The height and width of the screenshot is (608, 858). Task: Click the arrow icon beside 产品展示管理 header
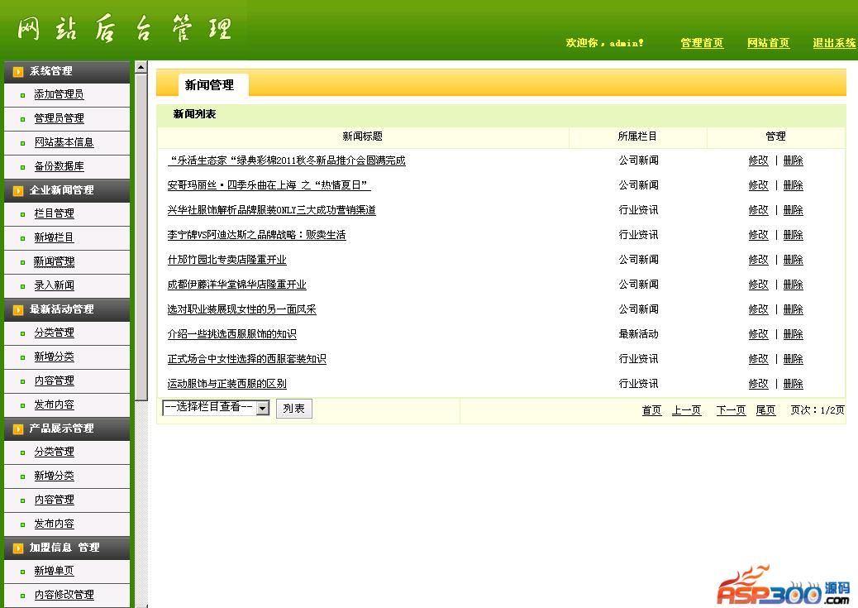point(18,429)
